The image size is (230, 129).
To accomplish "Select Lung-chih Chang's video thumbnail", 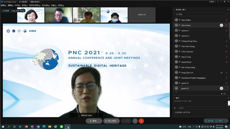I will (31, 15).
